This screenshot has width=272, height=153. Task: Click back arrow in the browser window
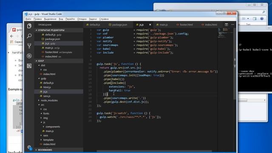tap(11, 36)
